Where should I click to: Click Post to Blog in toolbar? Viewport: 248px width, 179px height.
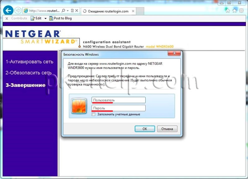click(60, 18)
